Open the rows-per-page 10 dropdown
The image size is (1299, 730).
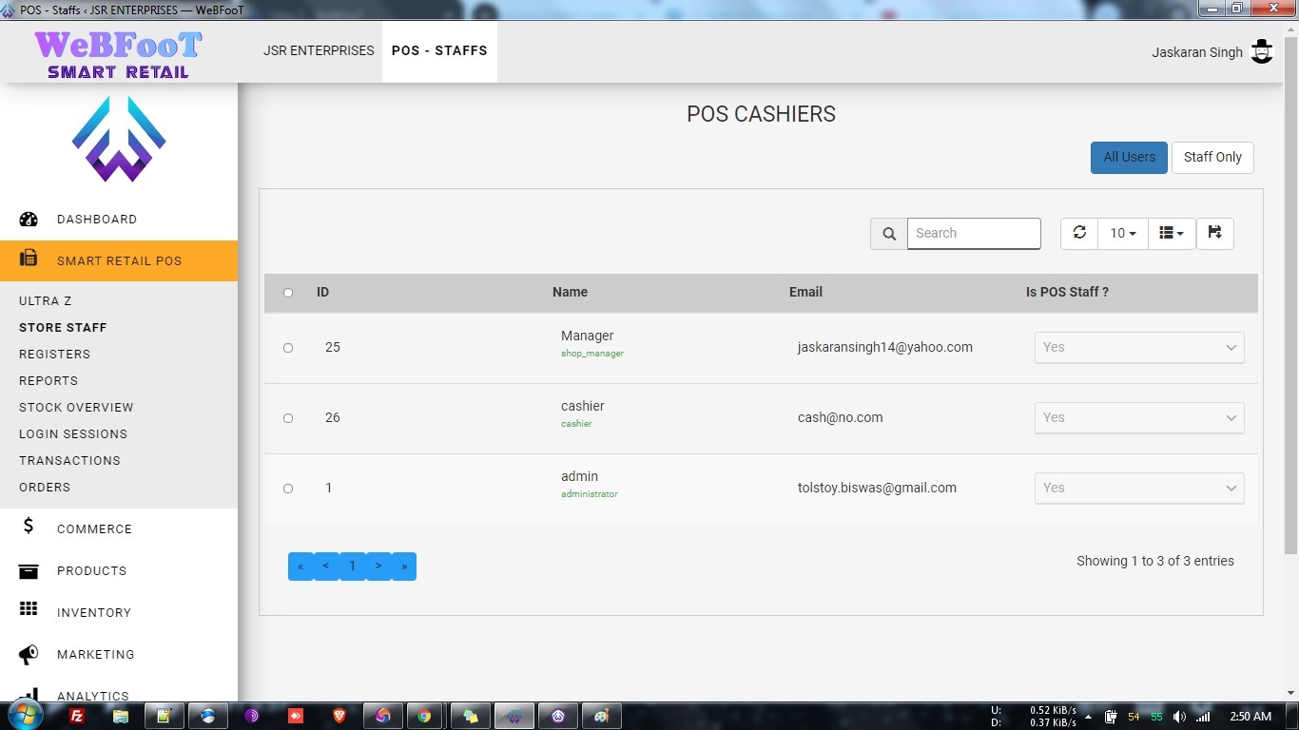click(1123, 233)
